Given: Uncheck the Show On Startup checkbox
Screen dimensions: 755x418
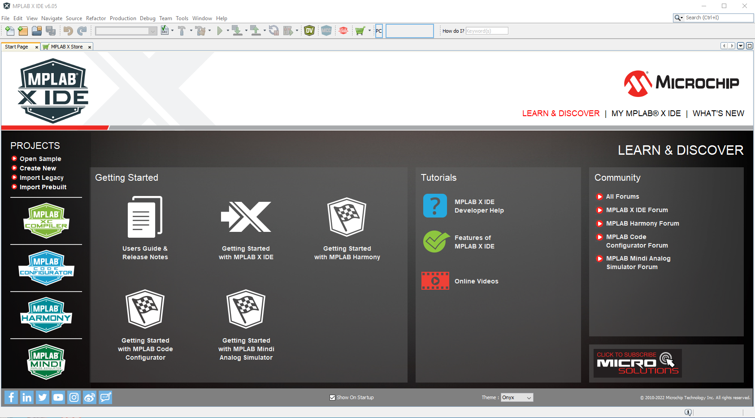Looking at the screenshot, I should click(332, 397).
